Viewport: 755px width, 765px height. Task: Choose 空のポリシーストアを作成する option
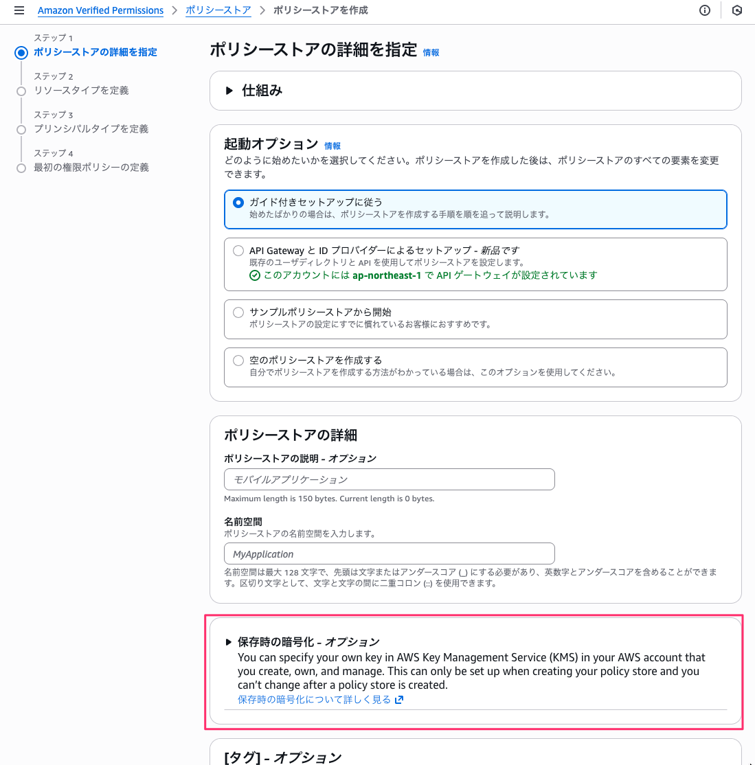(x=238, y=360)
